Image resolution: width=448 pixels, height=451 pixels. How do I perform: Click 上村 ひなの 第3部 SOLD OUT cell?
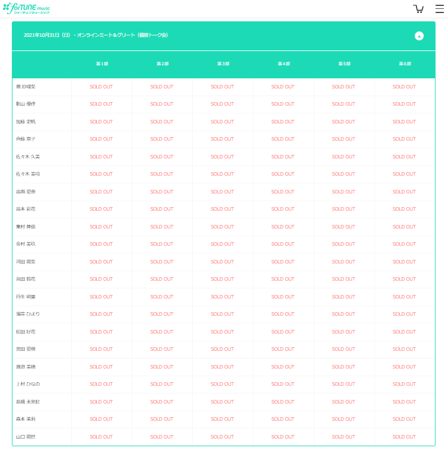click(x=222, y=384)
